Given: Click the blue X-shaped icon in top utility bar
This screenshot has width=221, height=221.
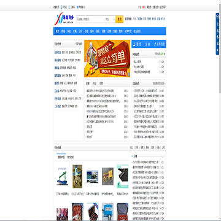Looking at the screenshot, I should point(77,7).
